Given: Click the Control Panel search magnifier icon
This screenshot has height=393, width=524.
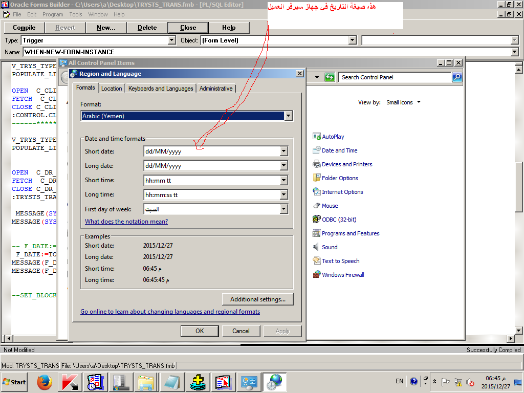Looking at the screenshot, I should click(x=457, y=77).
